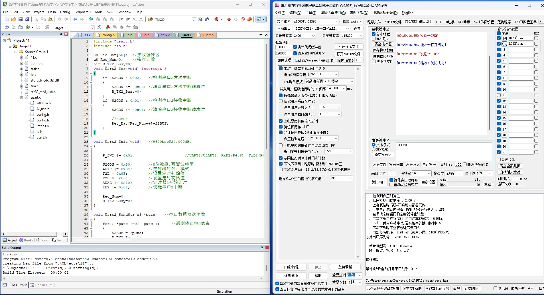Insert breakpoint with red circle icon
Viewport: 544px width, 295px height.
(x=229, y=19)
